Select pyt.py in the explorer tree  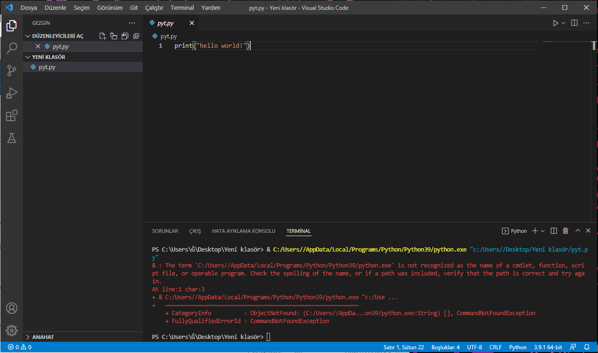tap(47, 67)
